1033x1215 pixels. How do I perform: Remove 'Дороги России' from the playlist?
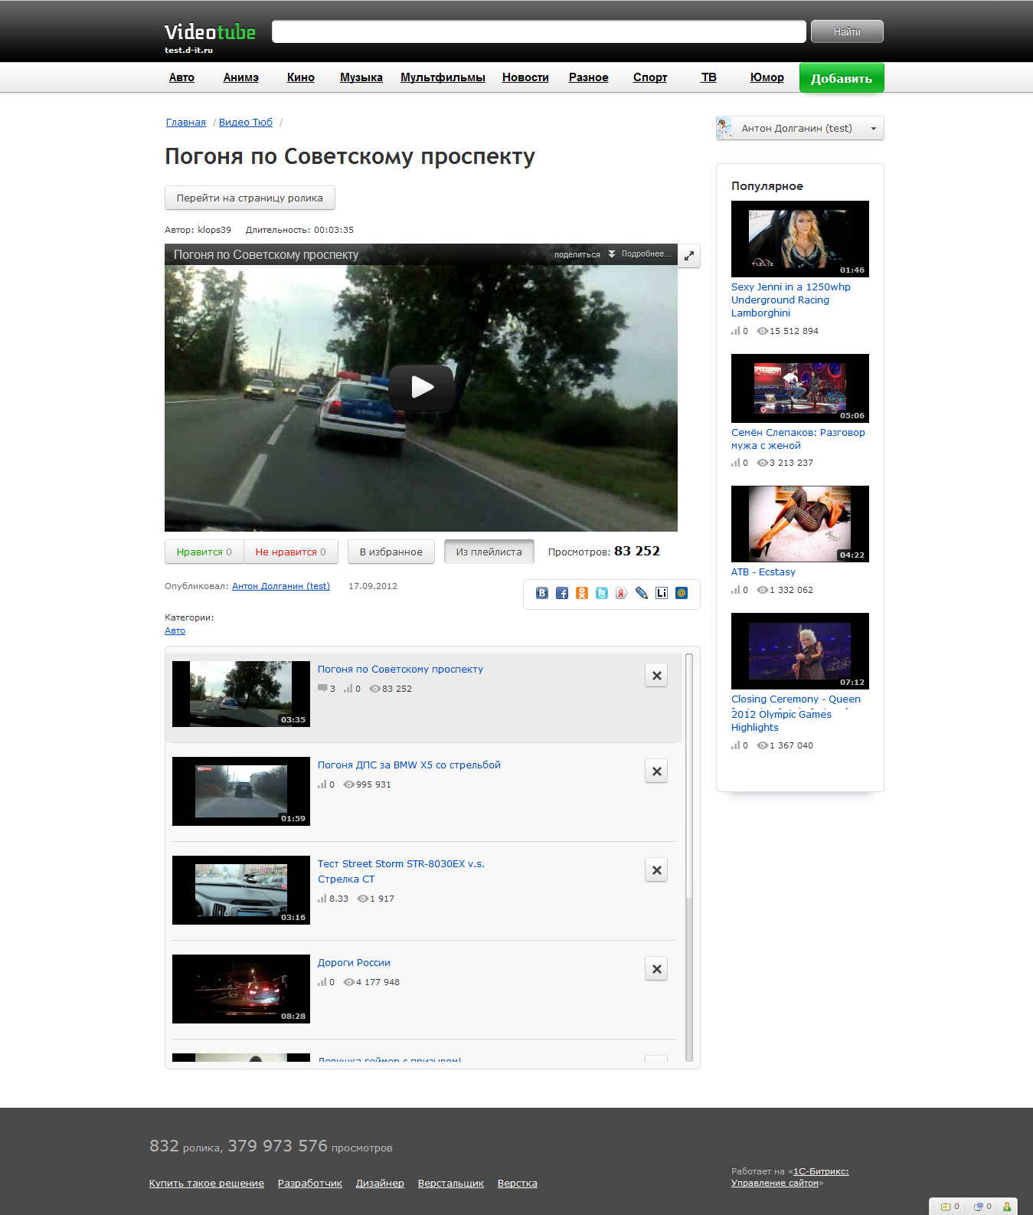(656, 969)
